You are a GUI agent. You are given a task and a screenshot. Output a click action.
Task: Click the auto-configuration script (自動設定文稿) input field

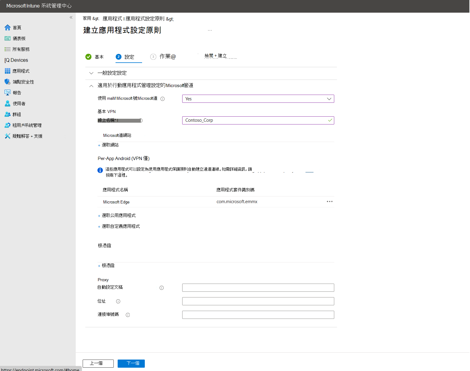258,288
